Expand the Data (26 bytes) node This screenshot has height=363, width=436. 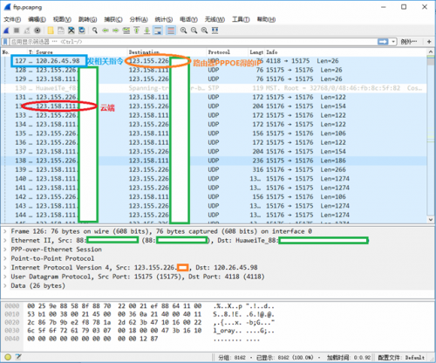5,285
